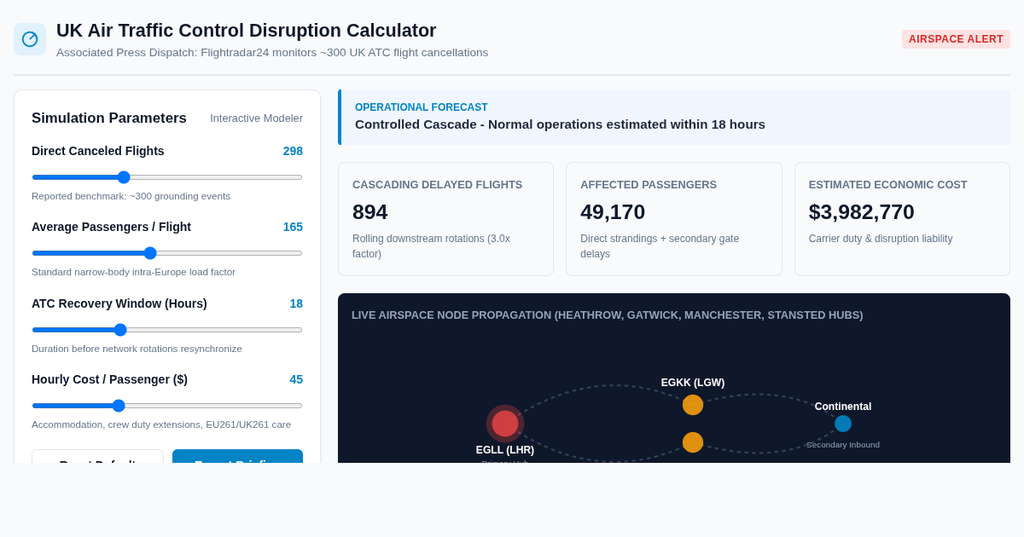Click the Hourly Cost value 45
The width and height of the screenshot is (1024, 537).
pyautogui.click(x=296, y=379)
